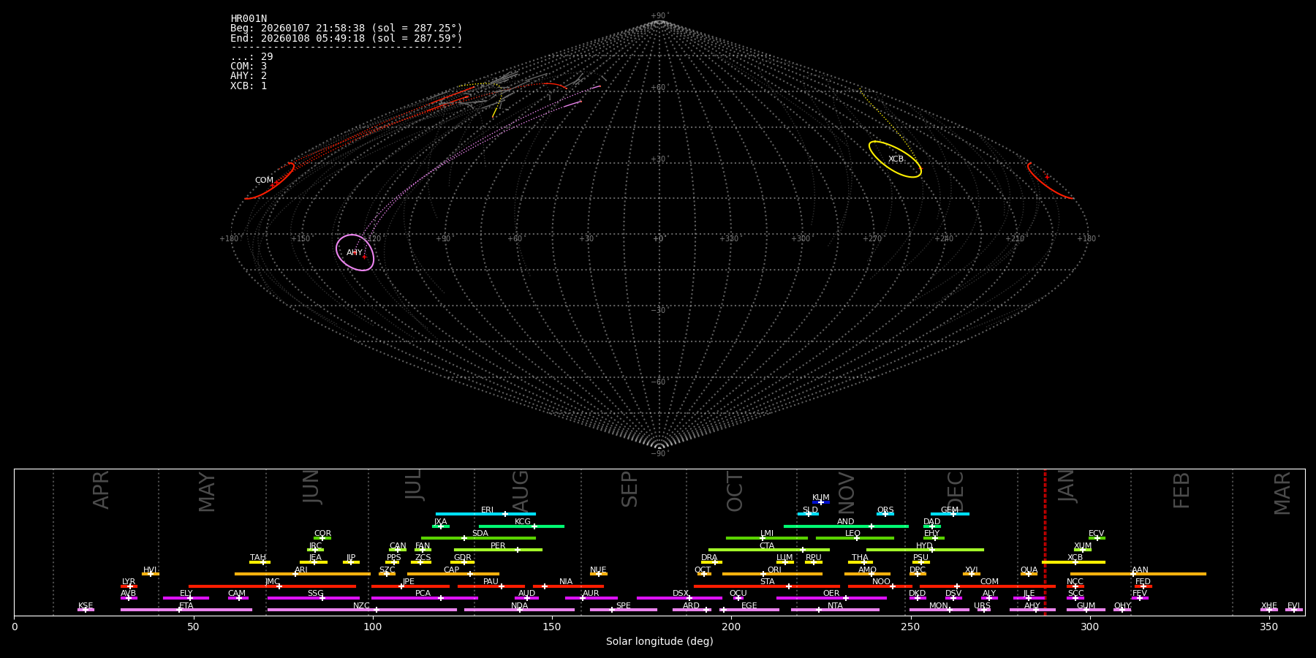Click the DEC month label in timeline
The width and height of the screenshot is (1316, 658).
pyautogui.click(x=956, y=491)
